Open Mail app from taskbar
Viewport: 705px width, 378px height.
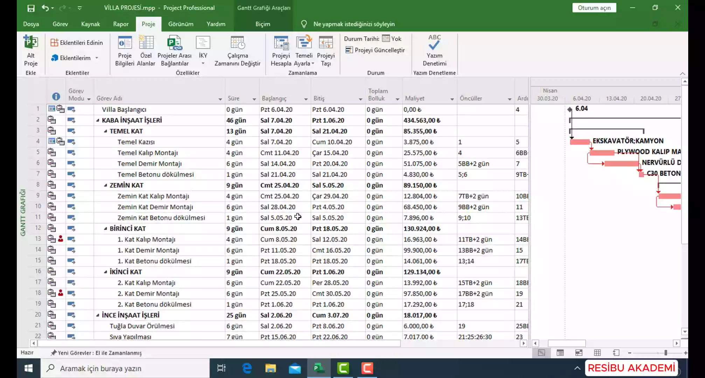pos(295,368)
